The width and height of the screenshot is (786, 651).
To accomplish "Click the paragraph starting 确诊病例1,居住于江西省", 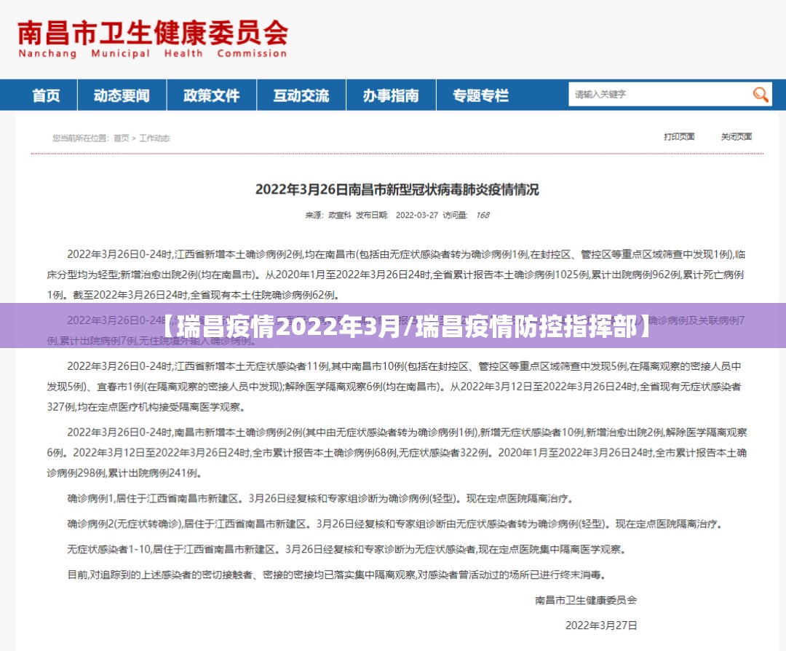I will tap(320, 499).
